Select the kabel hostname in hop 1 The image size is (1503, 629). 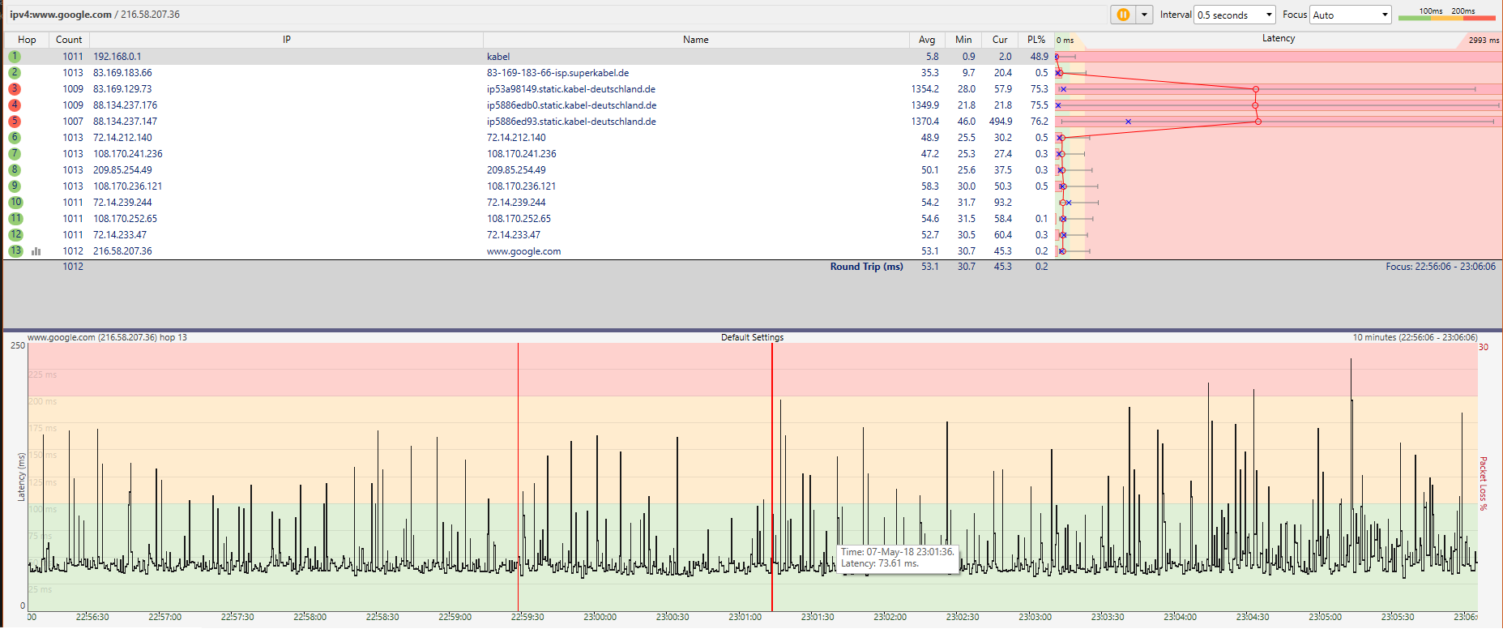[498, 57]
